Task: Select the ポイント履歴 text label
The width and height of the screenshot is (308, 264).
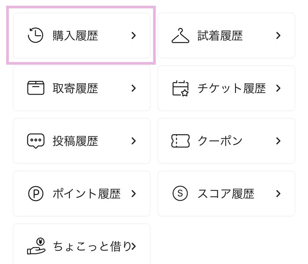Action: [86, 194]
